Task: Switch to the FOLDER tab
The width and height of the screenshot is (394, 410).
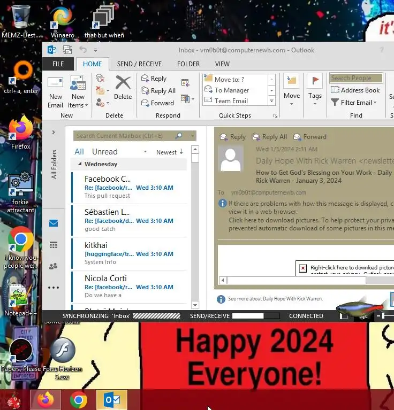Action: 188,64
